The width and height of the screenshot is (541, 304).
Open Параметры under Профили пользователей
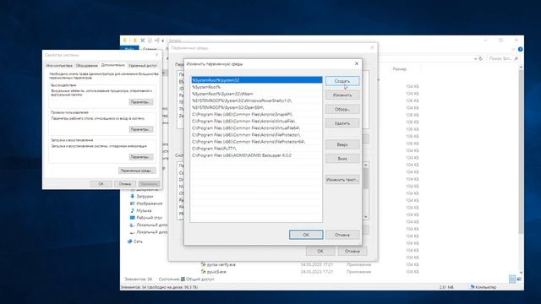pyautogui.click(x=141, y=129)
